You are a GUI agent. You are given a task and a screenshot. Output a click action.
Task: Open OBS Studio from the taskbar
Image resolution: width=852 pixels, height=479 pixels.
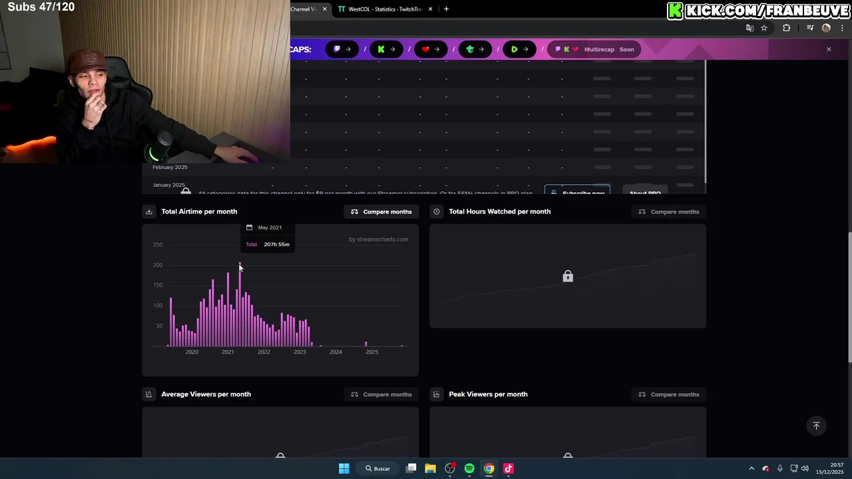(450, 468)
